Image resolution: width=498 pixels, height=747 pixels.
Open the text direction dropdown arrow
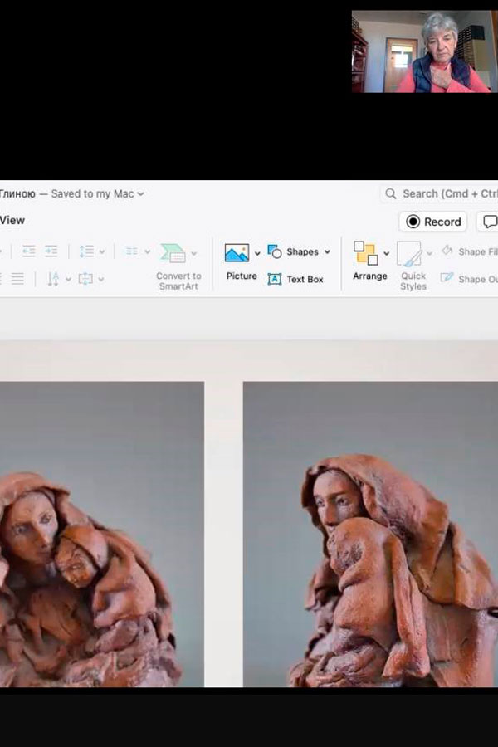[x=69, y=279]
